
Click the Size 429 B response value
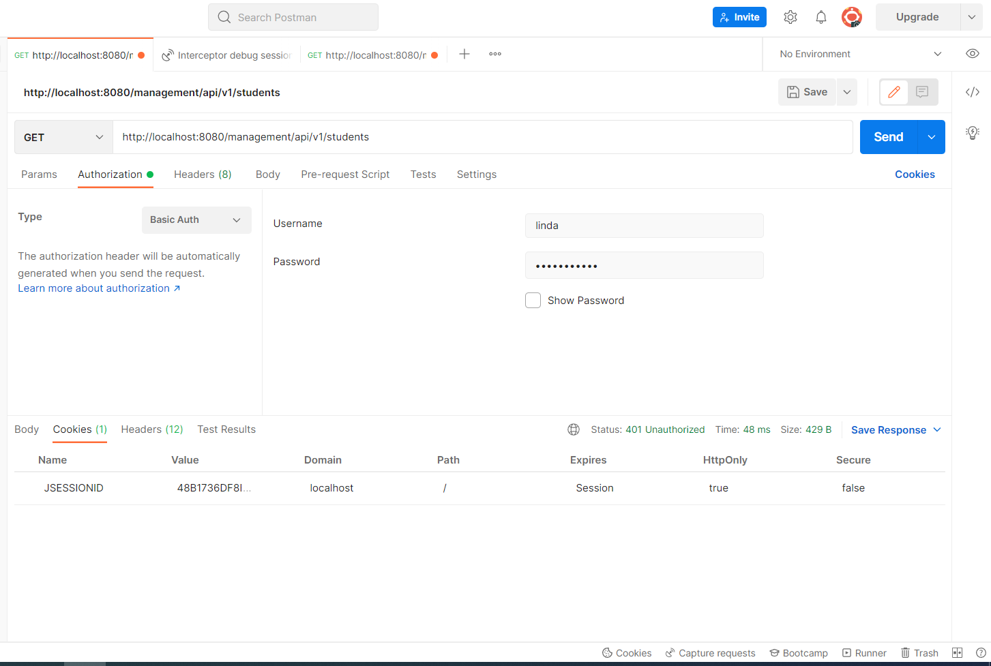[818, 429]
